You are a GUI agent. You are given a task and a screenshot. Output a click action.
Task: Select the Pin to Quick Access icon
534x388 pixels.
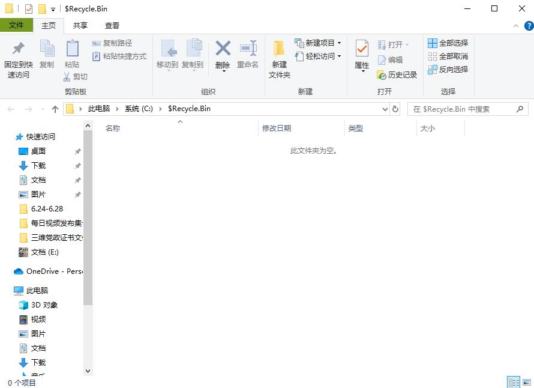tap(17, 55)
